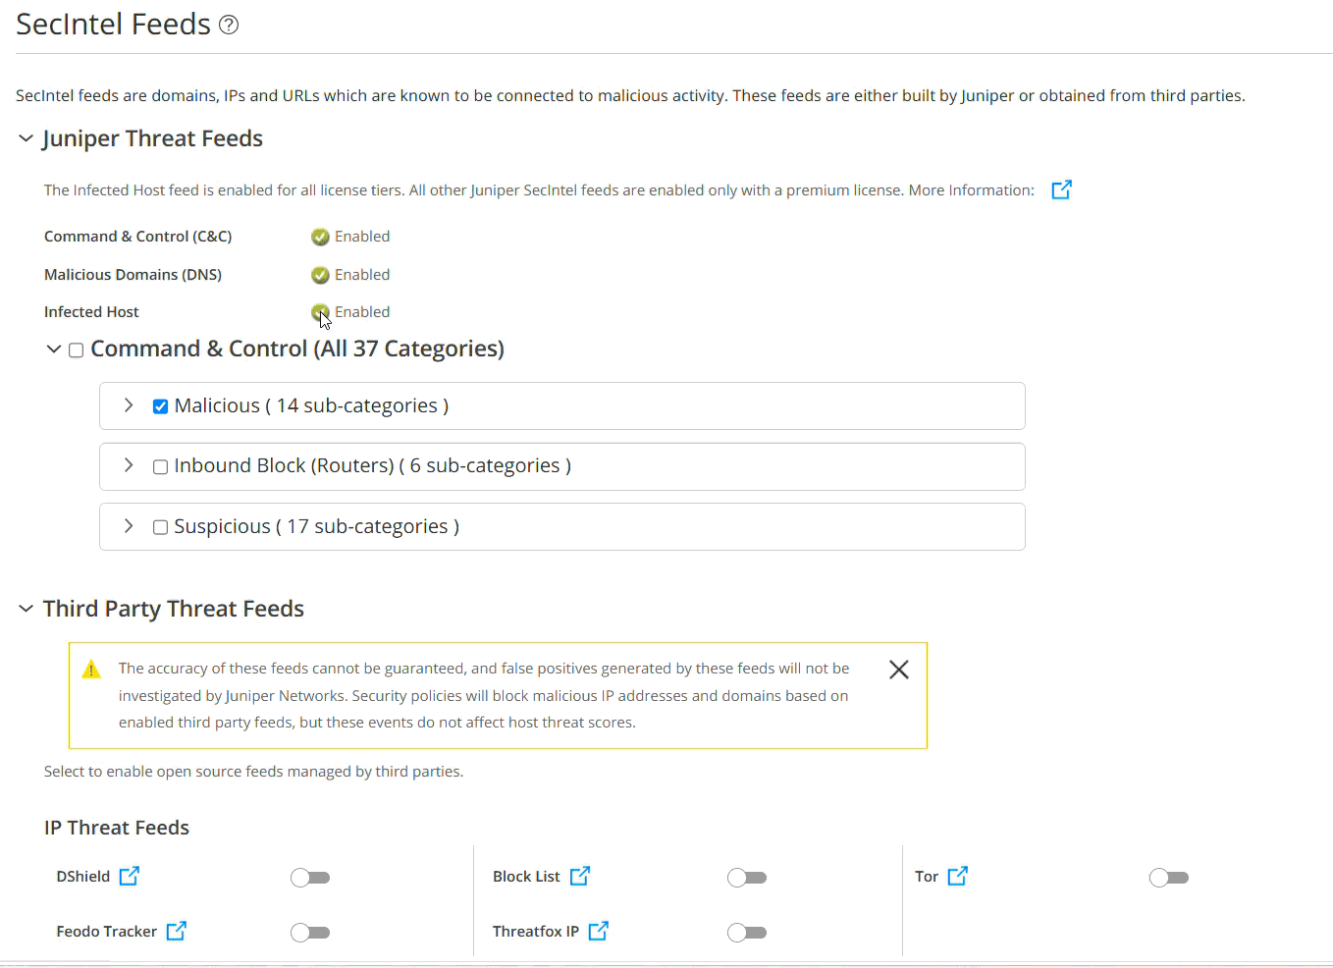Collapse the Juniper Threat Feeds section

pyautogui.click(x=27, y=138)
